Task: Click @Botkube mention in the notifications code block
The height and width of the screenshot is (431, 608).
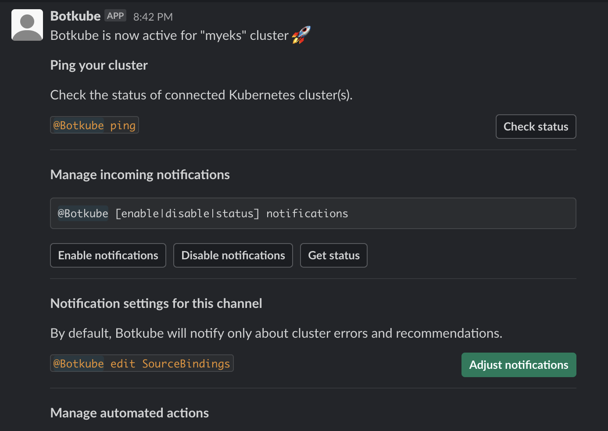Action: [x=83, y=214]
